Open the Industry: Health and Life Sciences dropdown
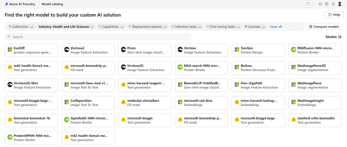 pyautogui.click(x=66, y=27)
